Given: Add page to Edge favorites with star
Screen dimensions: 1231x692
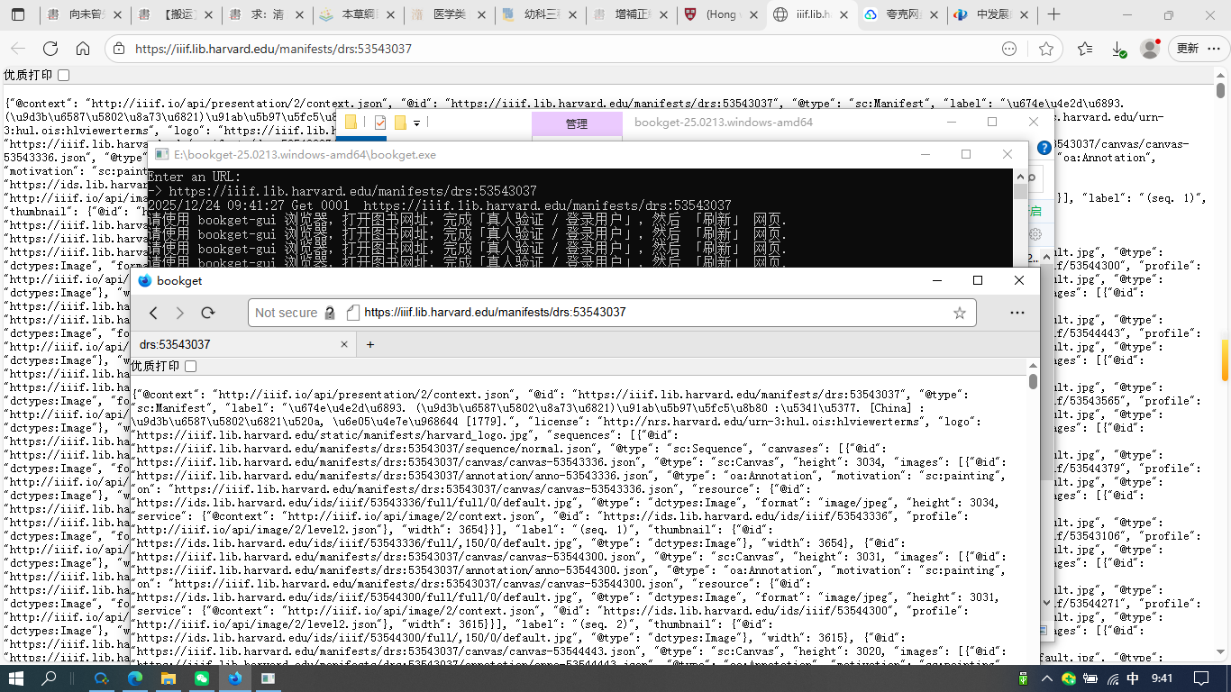Looking at the screenshot, I should click(1045, 49).
